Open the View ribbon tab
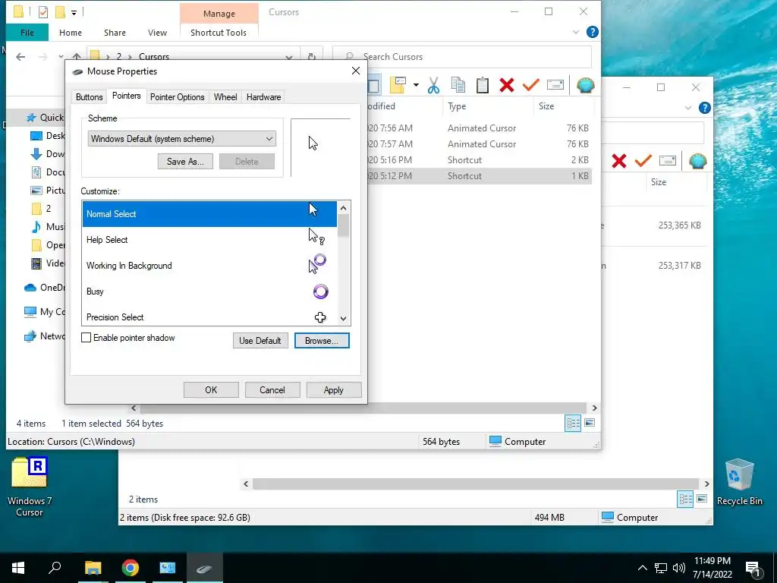This screenshot has width=777, height=583. pyautogui.click(x=158, y=33)
